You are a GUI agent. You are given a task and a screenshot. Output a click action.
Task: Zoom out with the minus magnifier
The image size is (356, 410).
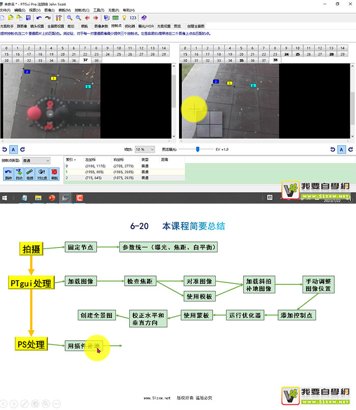coord(78,18)
